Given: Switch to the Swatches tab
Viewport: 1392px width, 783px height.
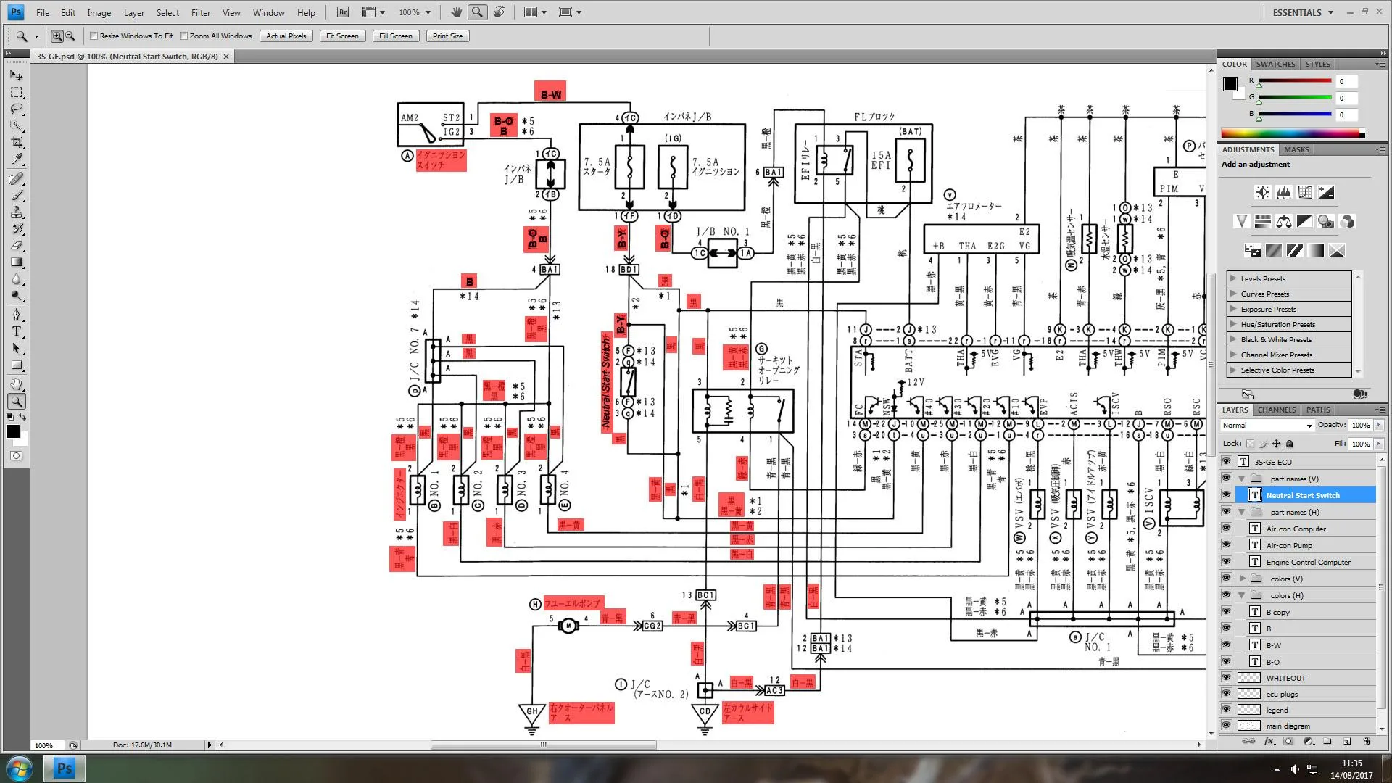Looking at the screenshot, I should point(1275,64).
